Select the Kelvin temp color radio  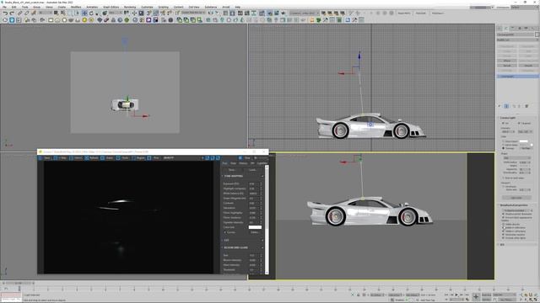coord(503,145)
